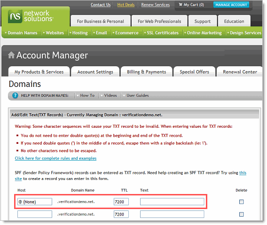The image size is (267, 225).
Task: Click the Hot Deals link
Action: (x=126, y=5)
